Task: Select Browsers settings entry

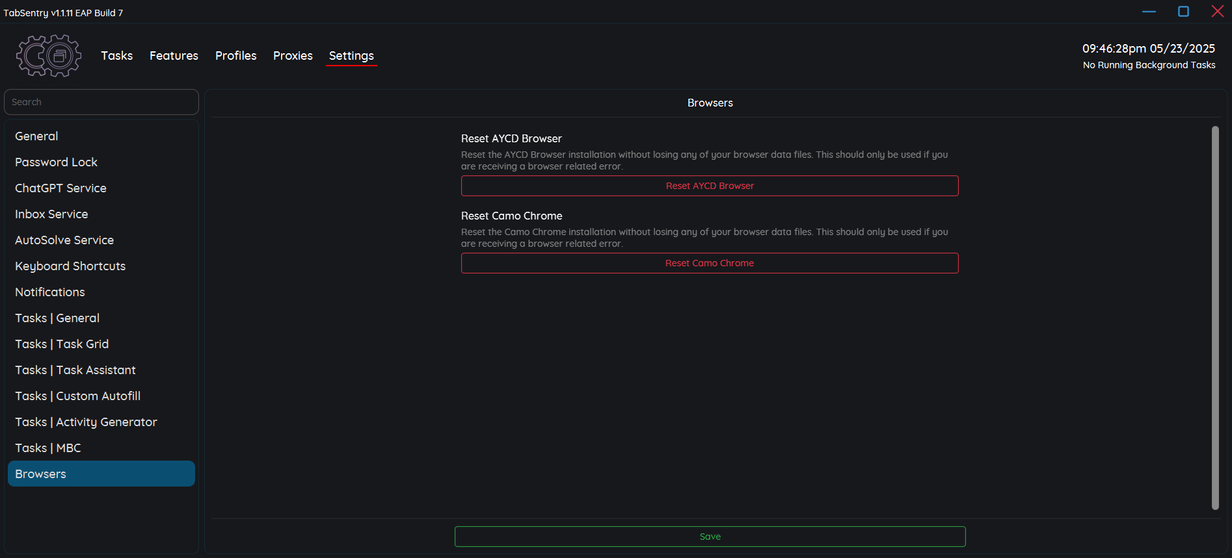Action: pos(101,474)
